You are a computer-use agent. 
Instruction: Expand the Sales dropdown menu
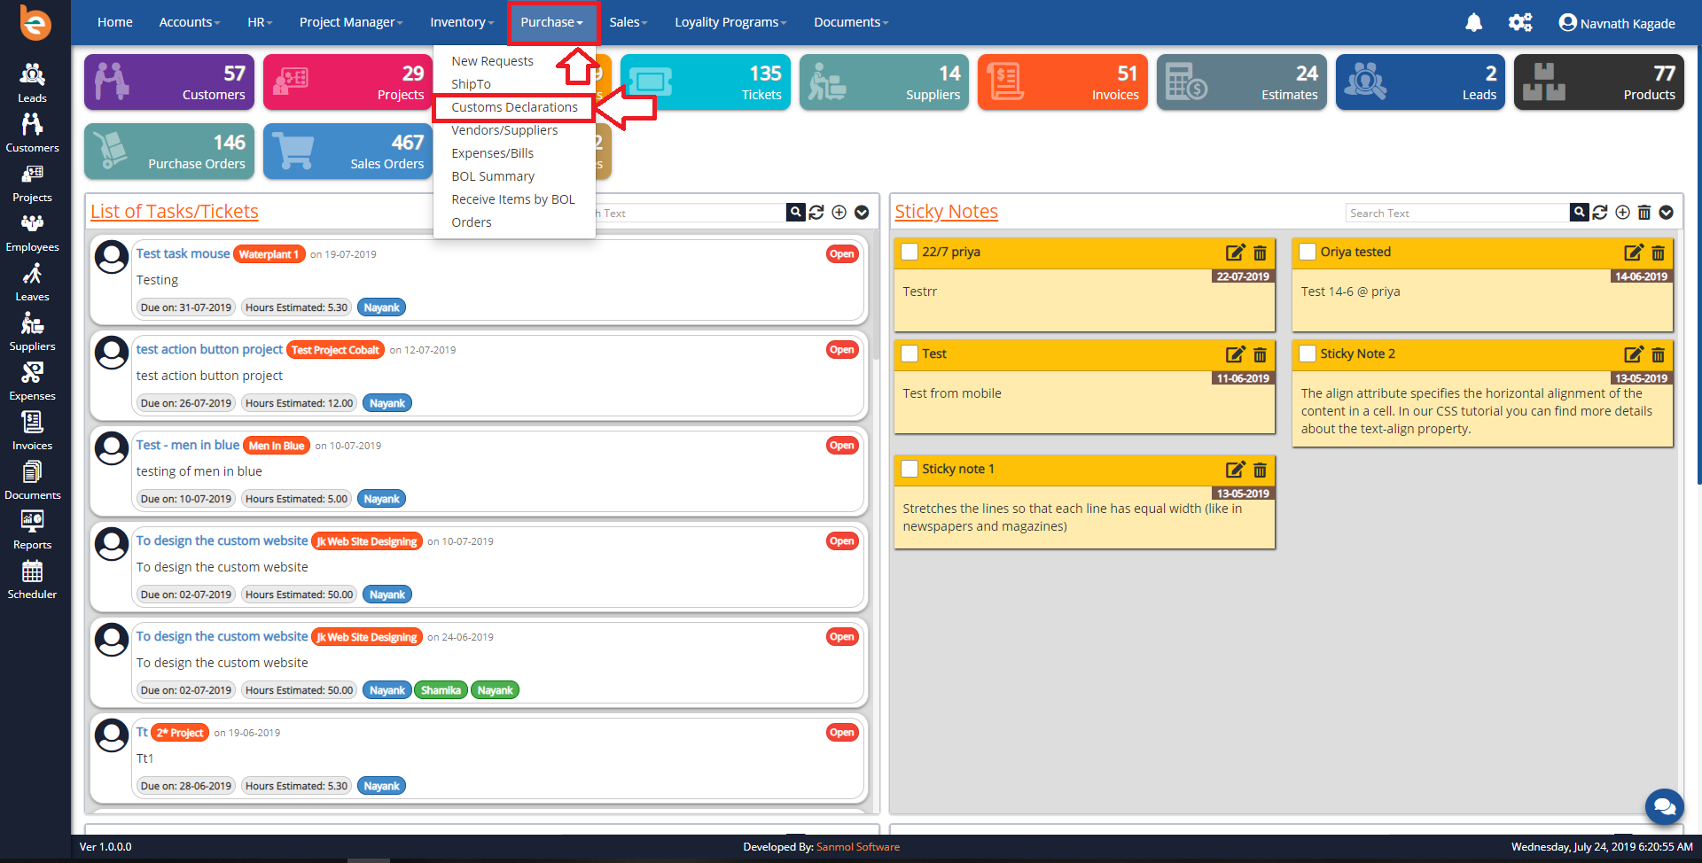click(x=628, y=22)
